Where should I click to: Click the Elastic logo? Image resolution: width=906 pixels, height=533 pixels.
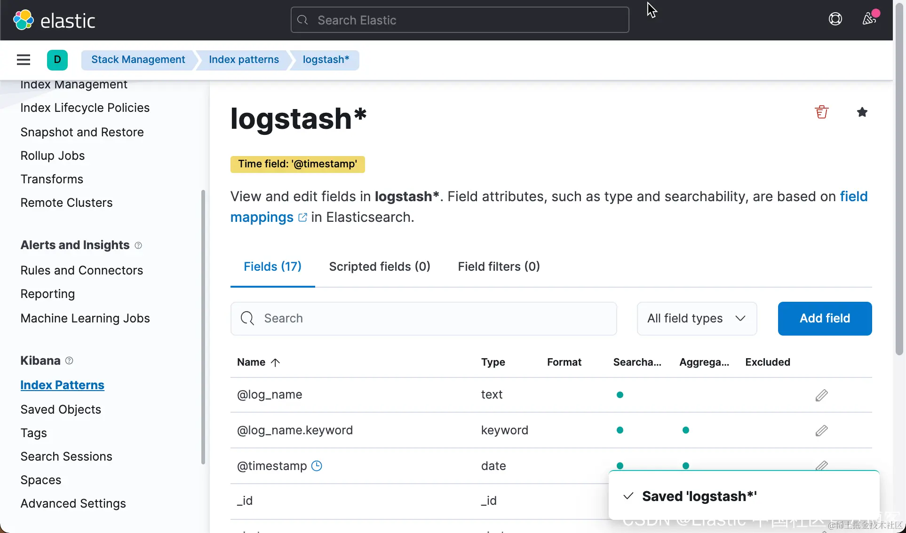click(54, 20)
